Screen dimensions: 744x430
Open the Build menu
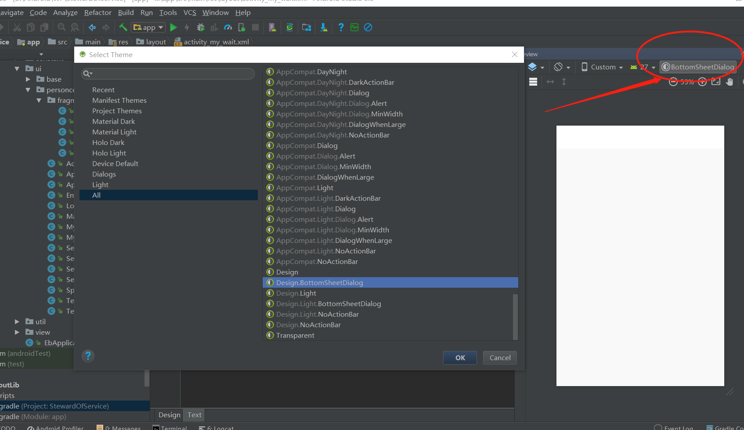coord(126,13)
